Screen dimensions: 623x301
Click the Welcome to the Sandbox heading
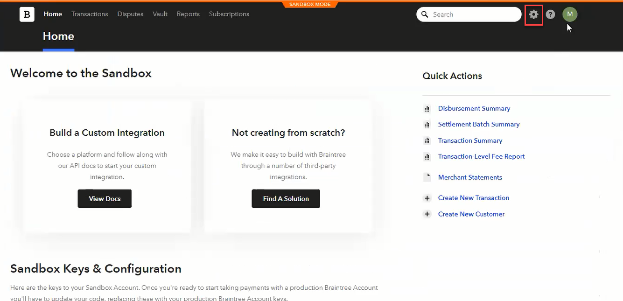[x=81, y=73]
